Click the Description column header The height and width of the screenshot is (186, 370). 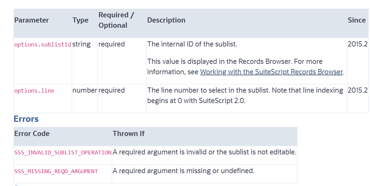pyautogui.click(x=166, y=20)
